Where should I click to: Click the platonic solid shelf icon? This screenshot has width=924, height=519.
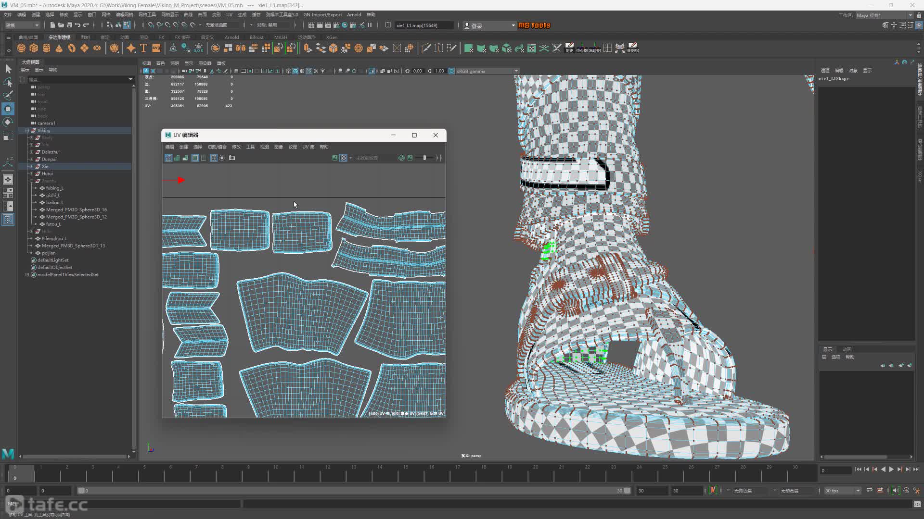pos(114,48)
